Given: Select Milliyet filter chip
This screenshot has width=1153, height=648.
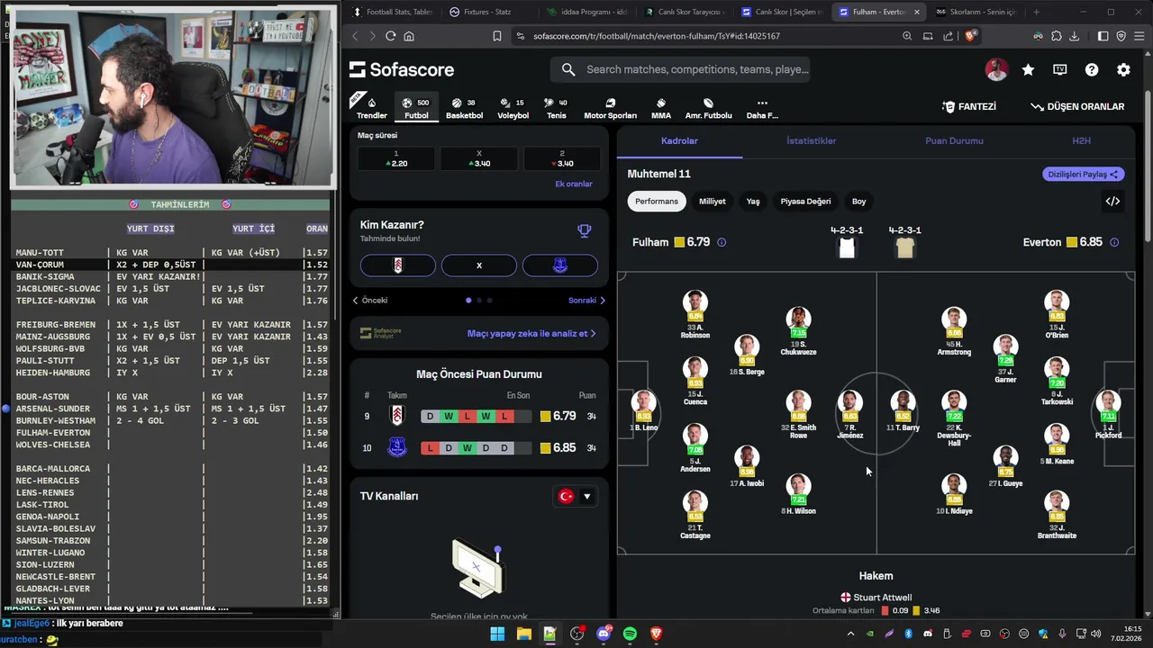Looking at the screenshot, I should click(713, 202).
